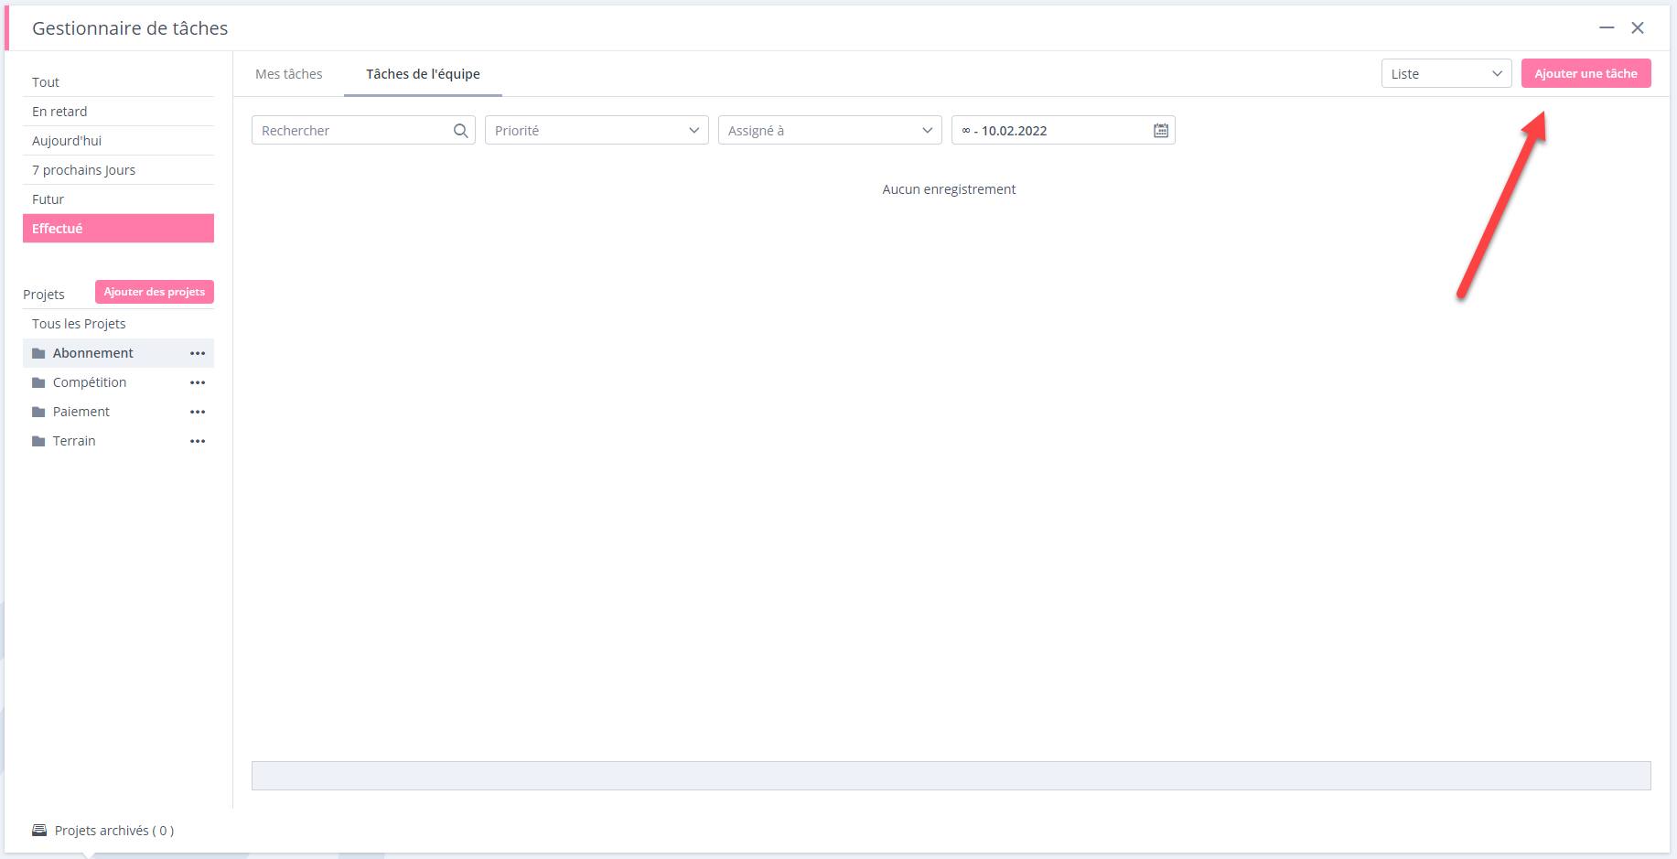Screen dimensions: 1677x859
Task: Show Aujourd'hui tasks
Action: tap(118, 141)
